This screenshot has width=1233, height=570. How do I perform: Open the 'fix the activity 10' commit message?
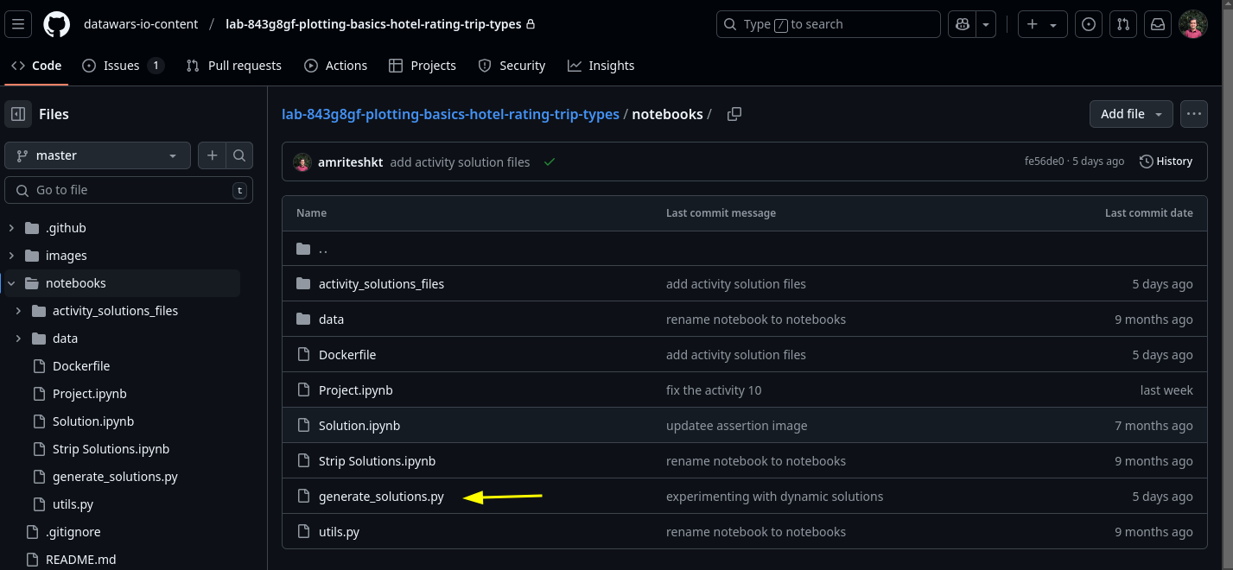tap(714, 390)
